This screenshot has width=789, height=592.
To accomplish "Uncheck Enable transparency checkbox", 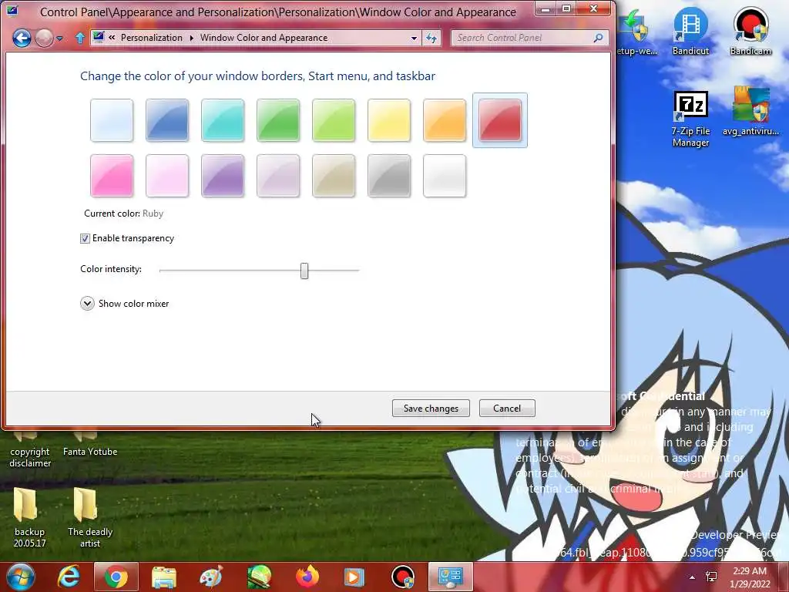I will coord(85,239).
